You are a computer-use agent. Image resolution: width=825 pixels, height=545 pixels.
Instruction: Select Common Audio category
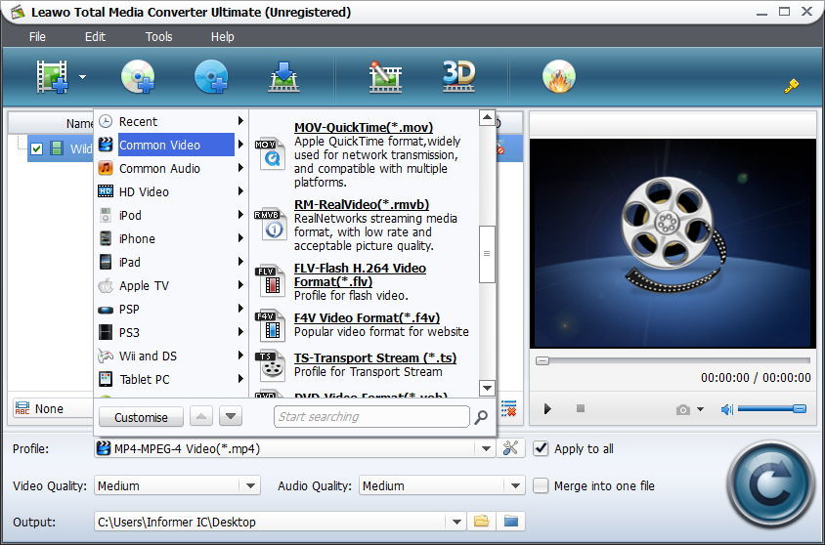[x=171, y=168]
